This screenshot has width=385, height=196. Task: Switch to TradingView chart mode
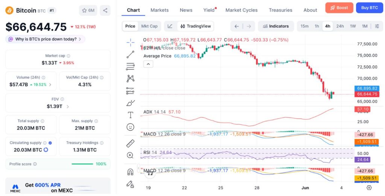(196, 26)
